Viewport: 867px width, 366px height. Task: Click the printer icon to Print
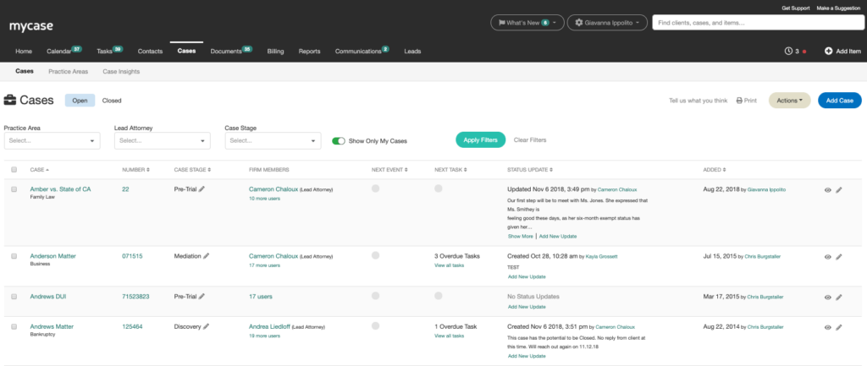(x=738, y=101)
